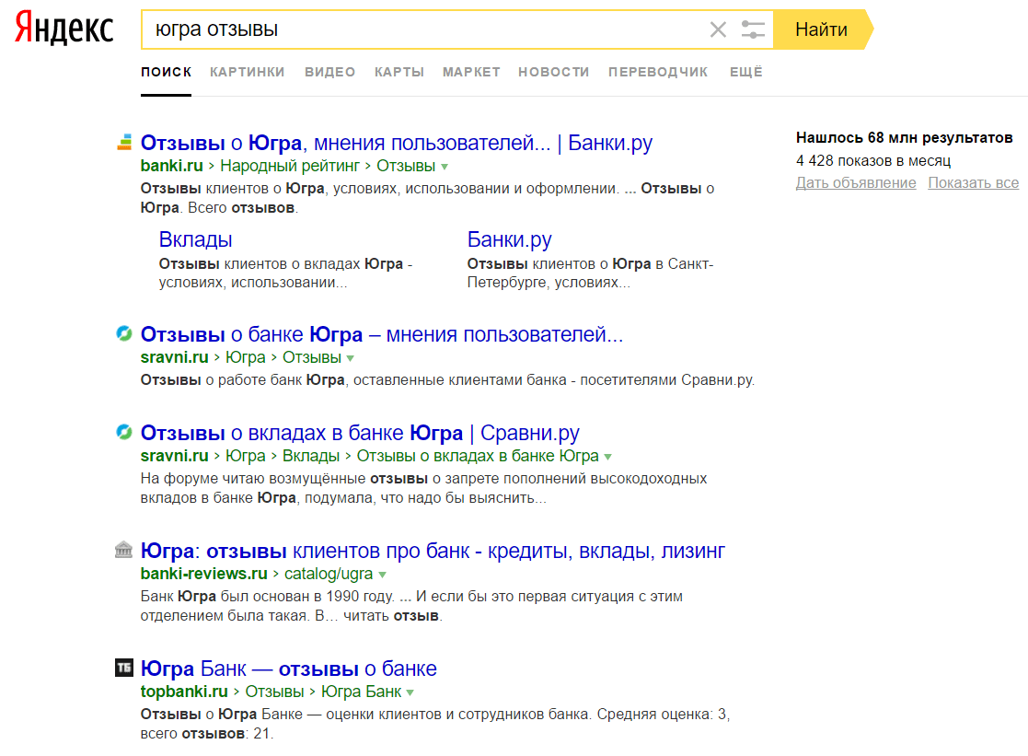
Task: Click the topbanki ТБ favicon
Action: 124,668
